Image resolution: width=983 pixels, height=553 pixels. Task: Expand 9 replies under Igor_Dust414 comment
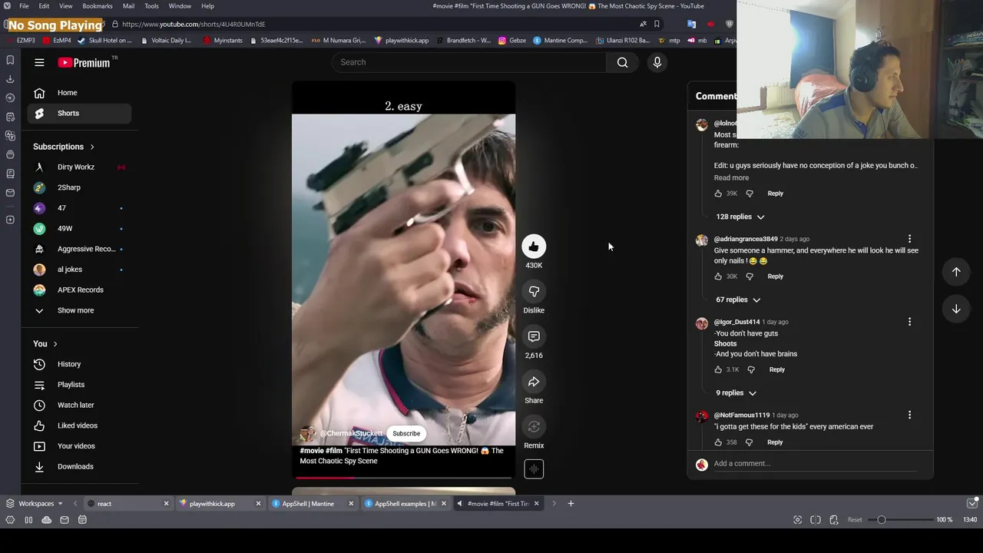[x=736, y=392]
